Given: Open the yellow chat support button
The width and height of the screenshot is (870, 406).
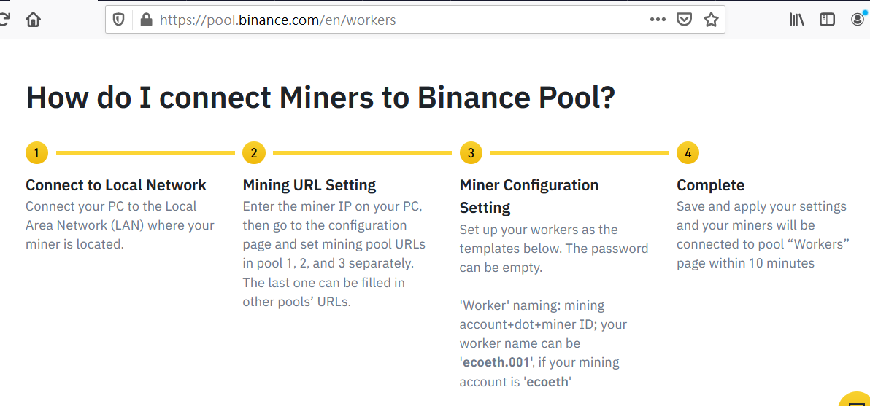Looking at the screenshot, I should click(855, 399).
